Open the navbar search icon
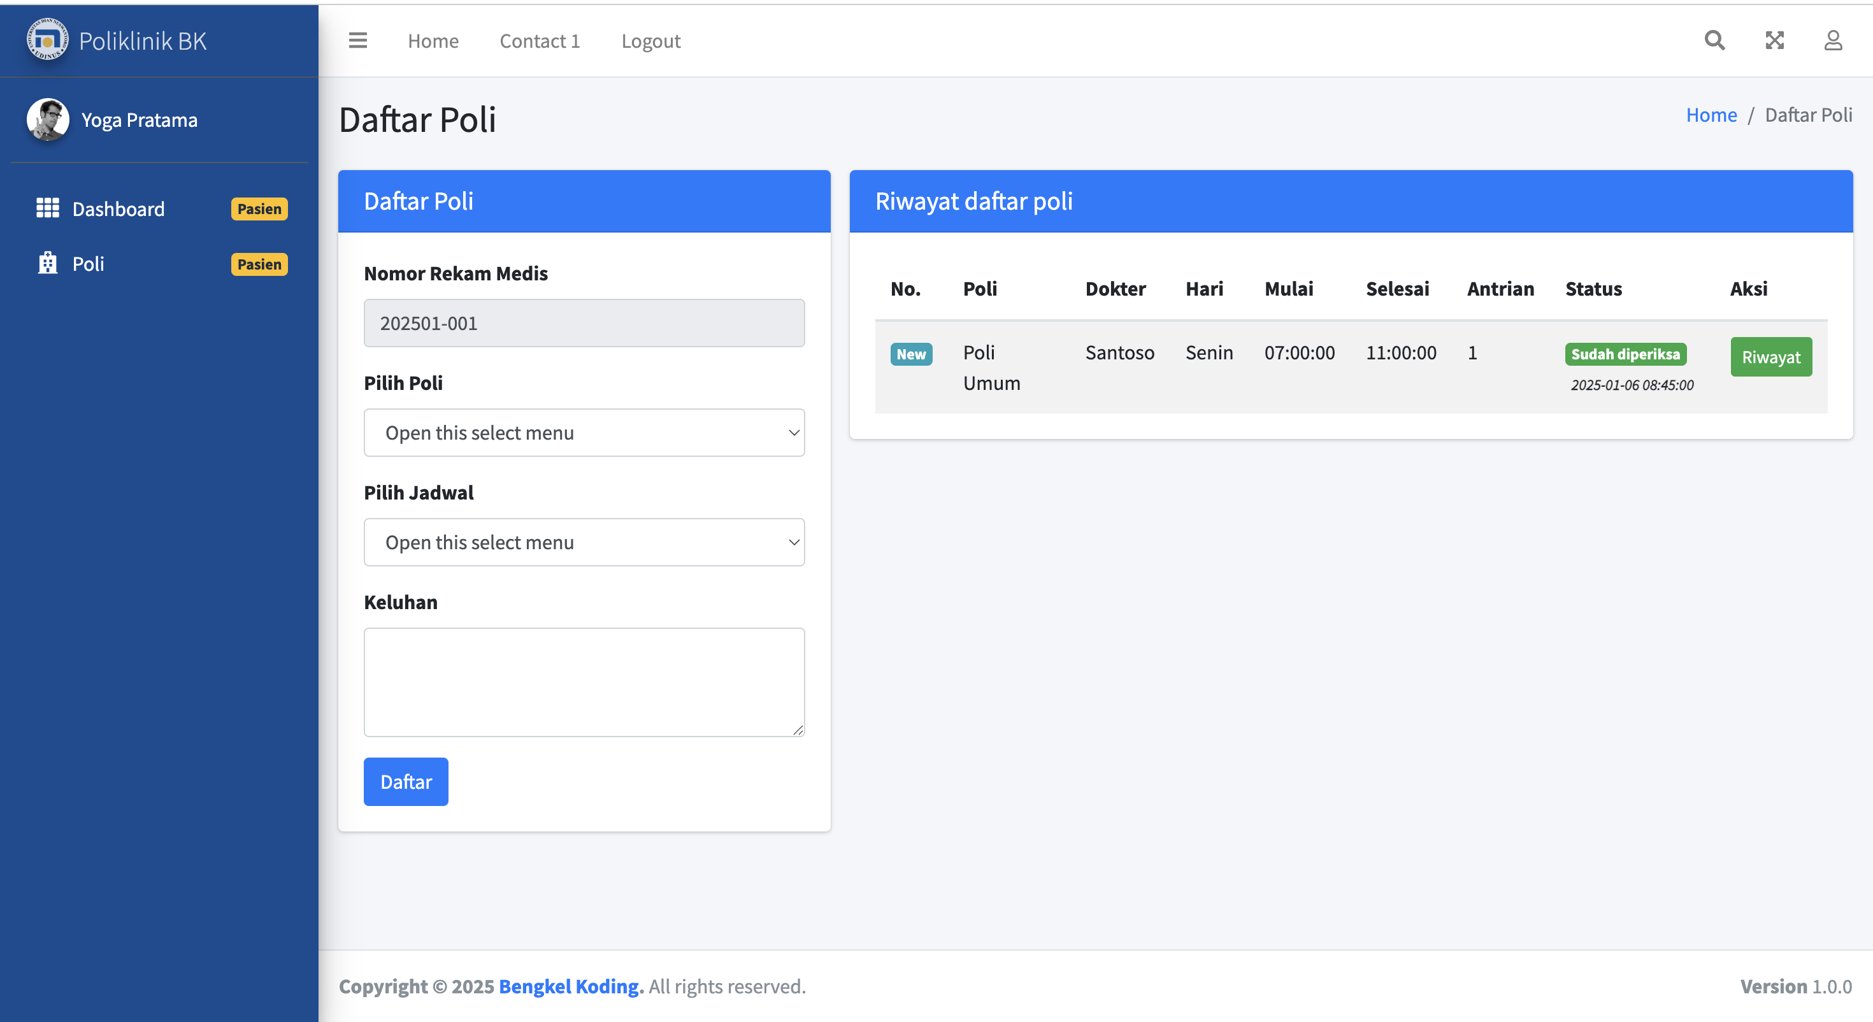Image resolution: width=1873 pixels, height=1022 pixels. pyautogui.click(x=1714, y=41)
